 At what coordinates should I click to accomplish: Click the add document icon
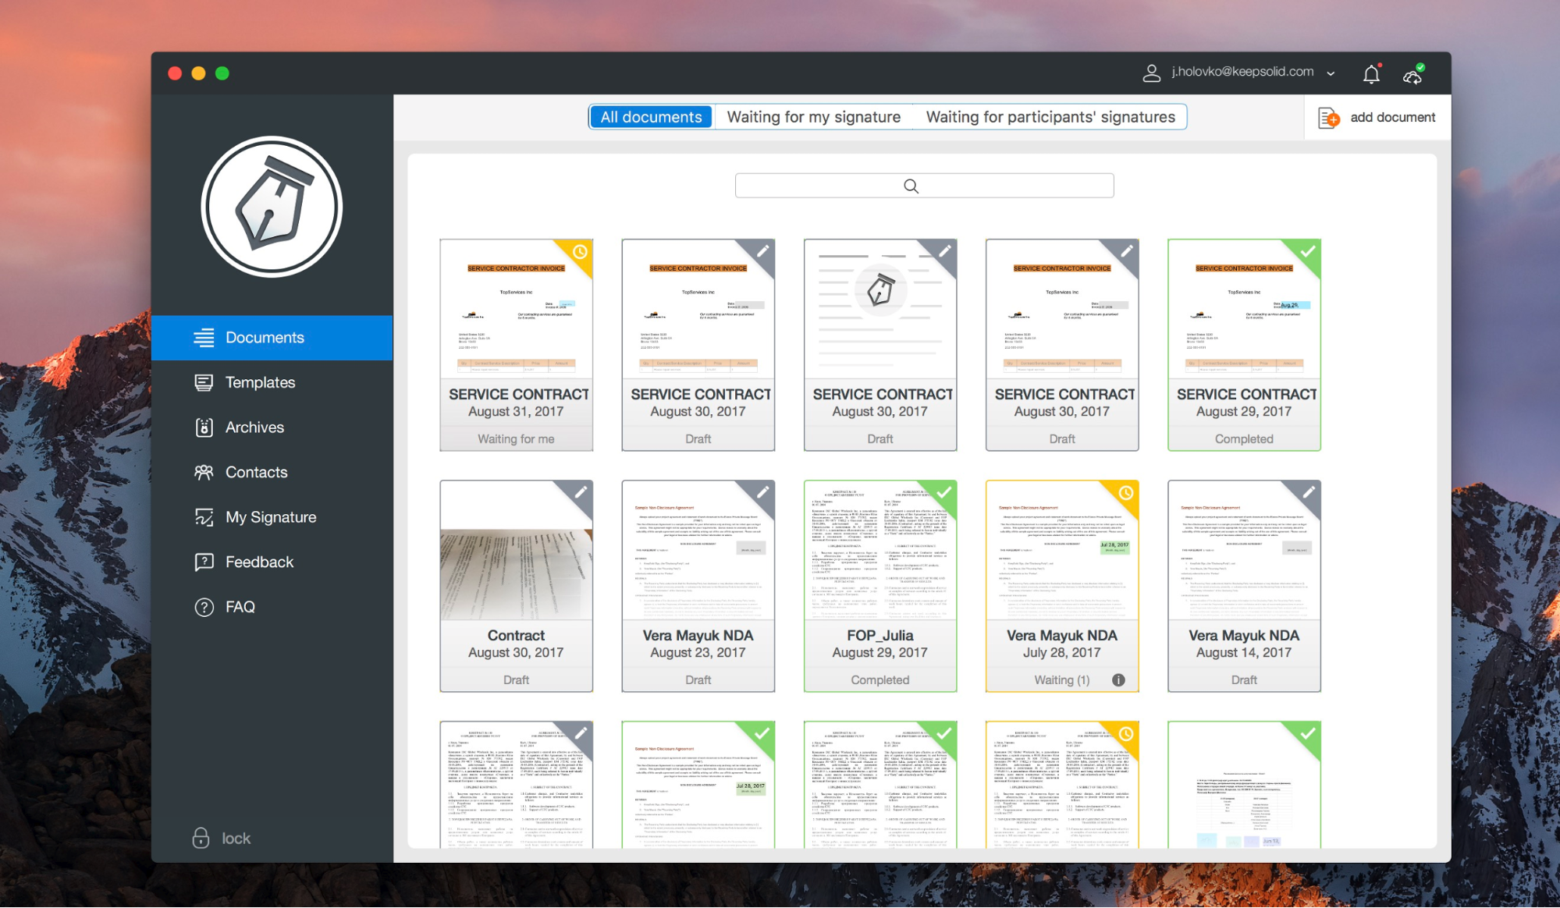coord(1328,118)
